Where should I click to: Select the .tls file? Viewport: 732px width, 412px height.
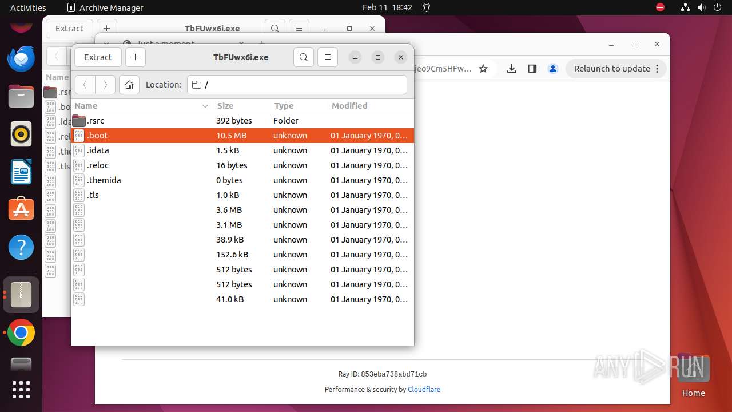[242, 195]
